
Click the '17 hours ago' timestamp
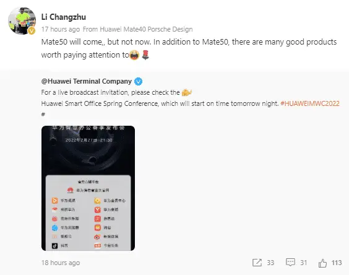click(x=61, y=29)
